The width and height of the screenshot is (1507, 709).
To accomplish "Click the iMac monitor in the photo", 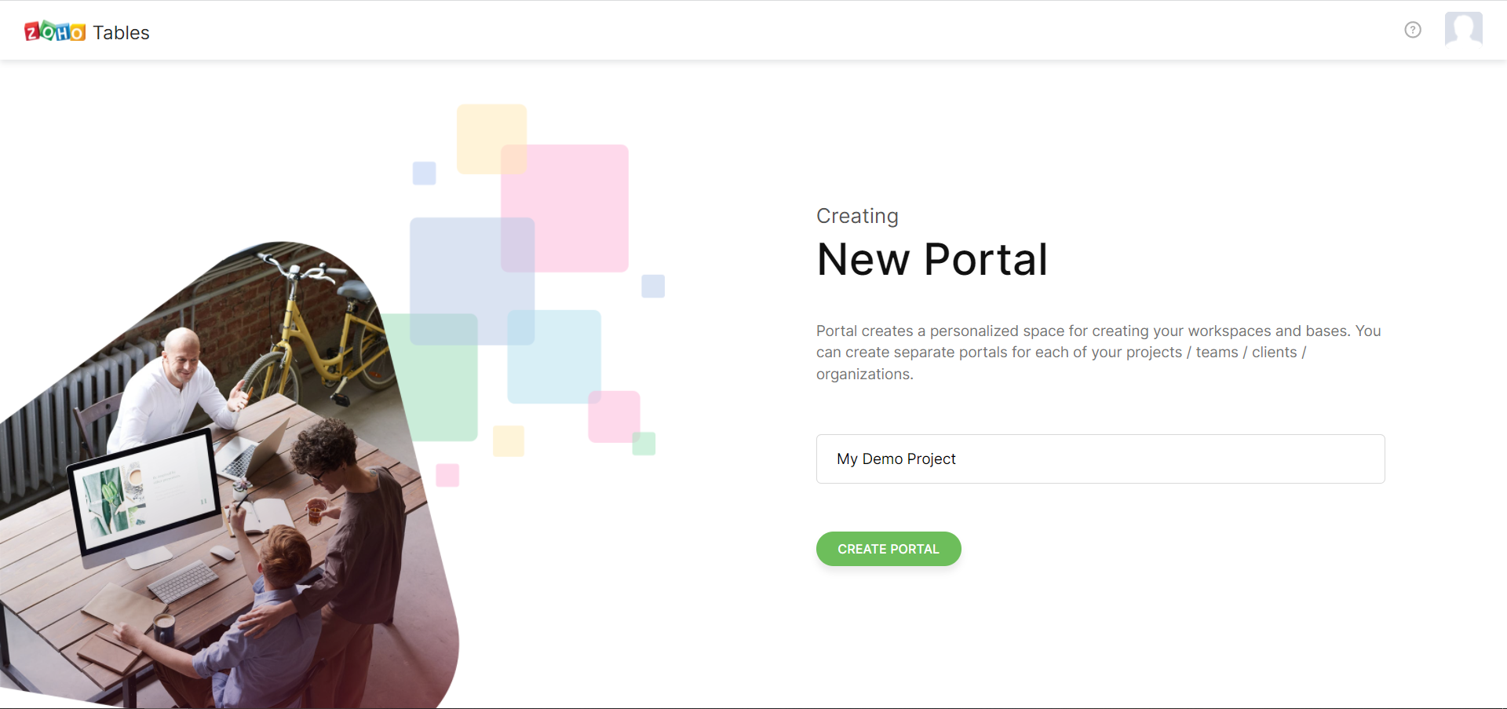I will (x=145, y=499).
